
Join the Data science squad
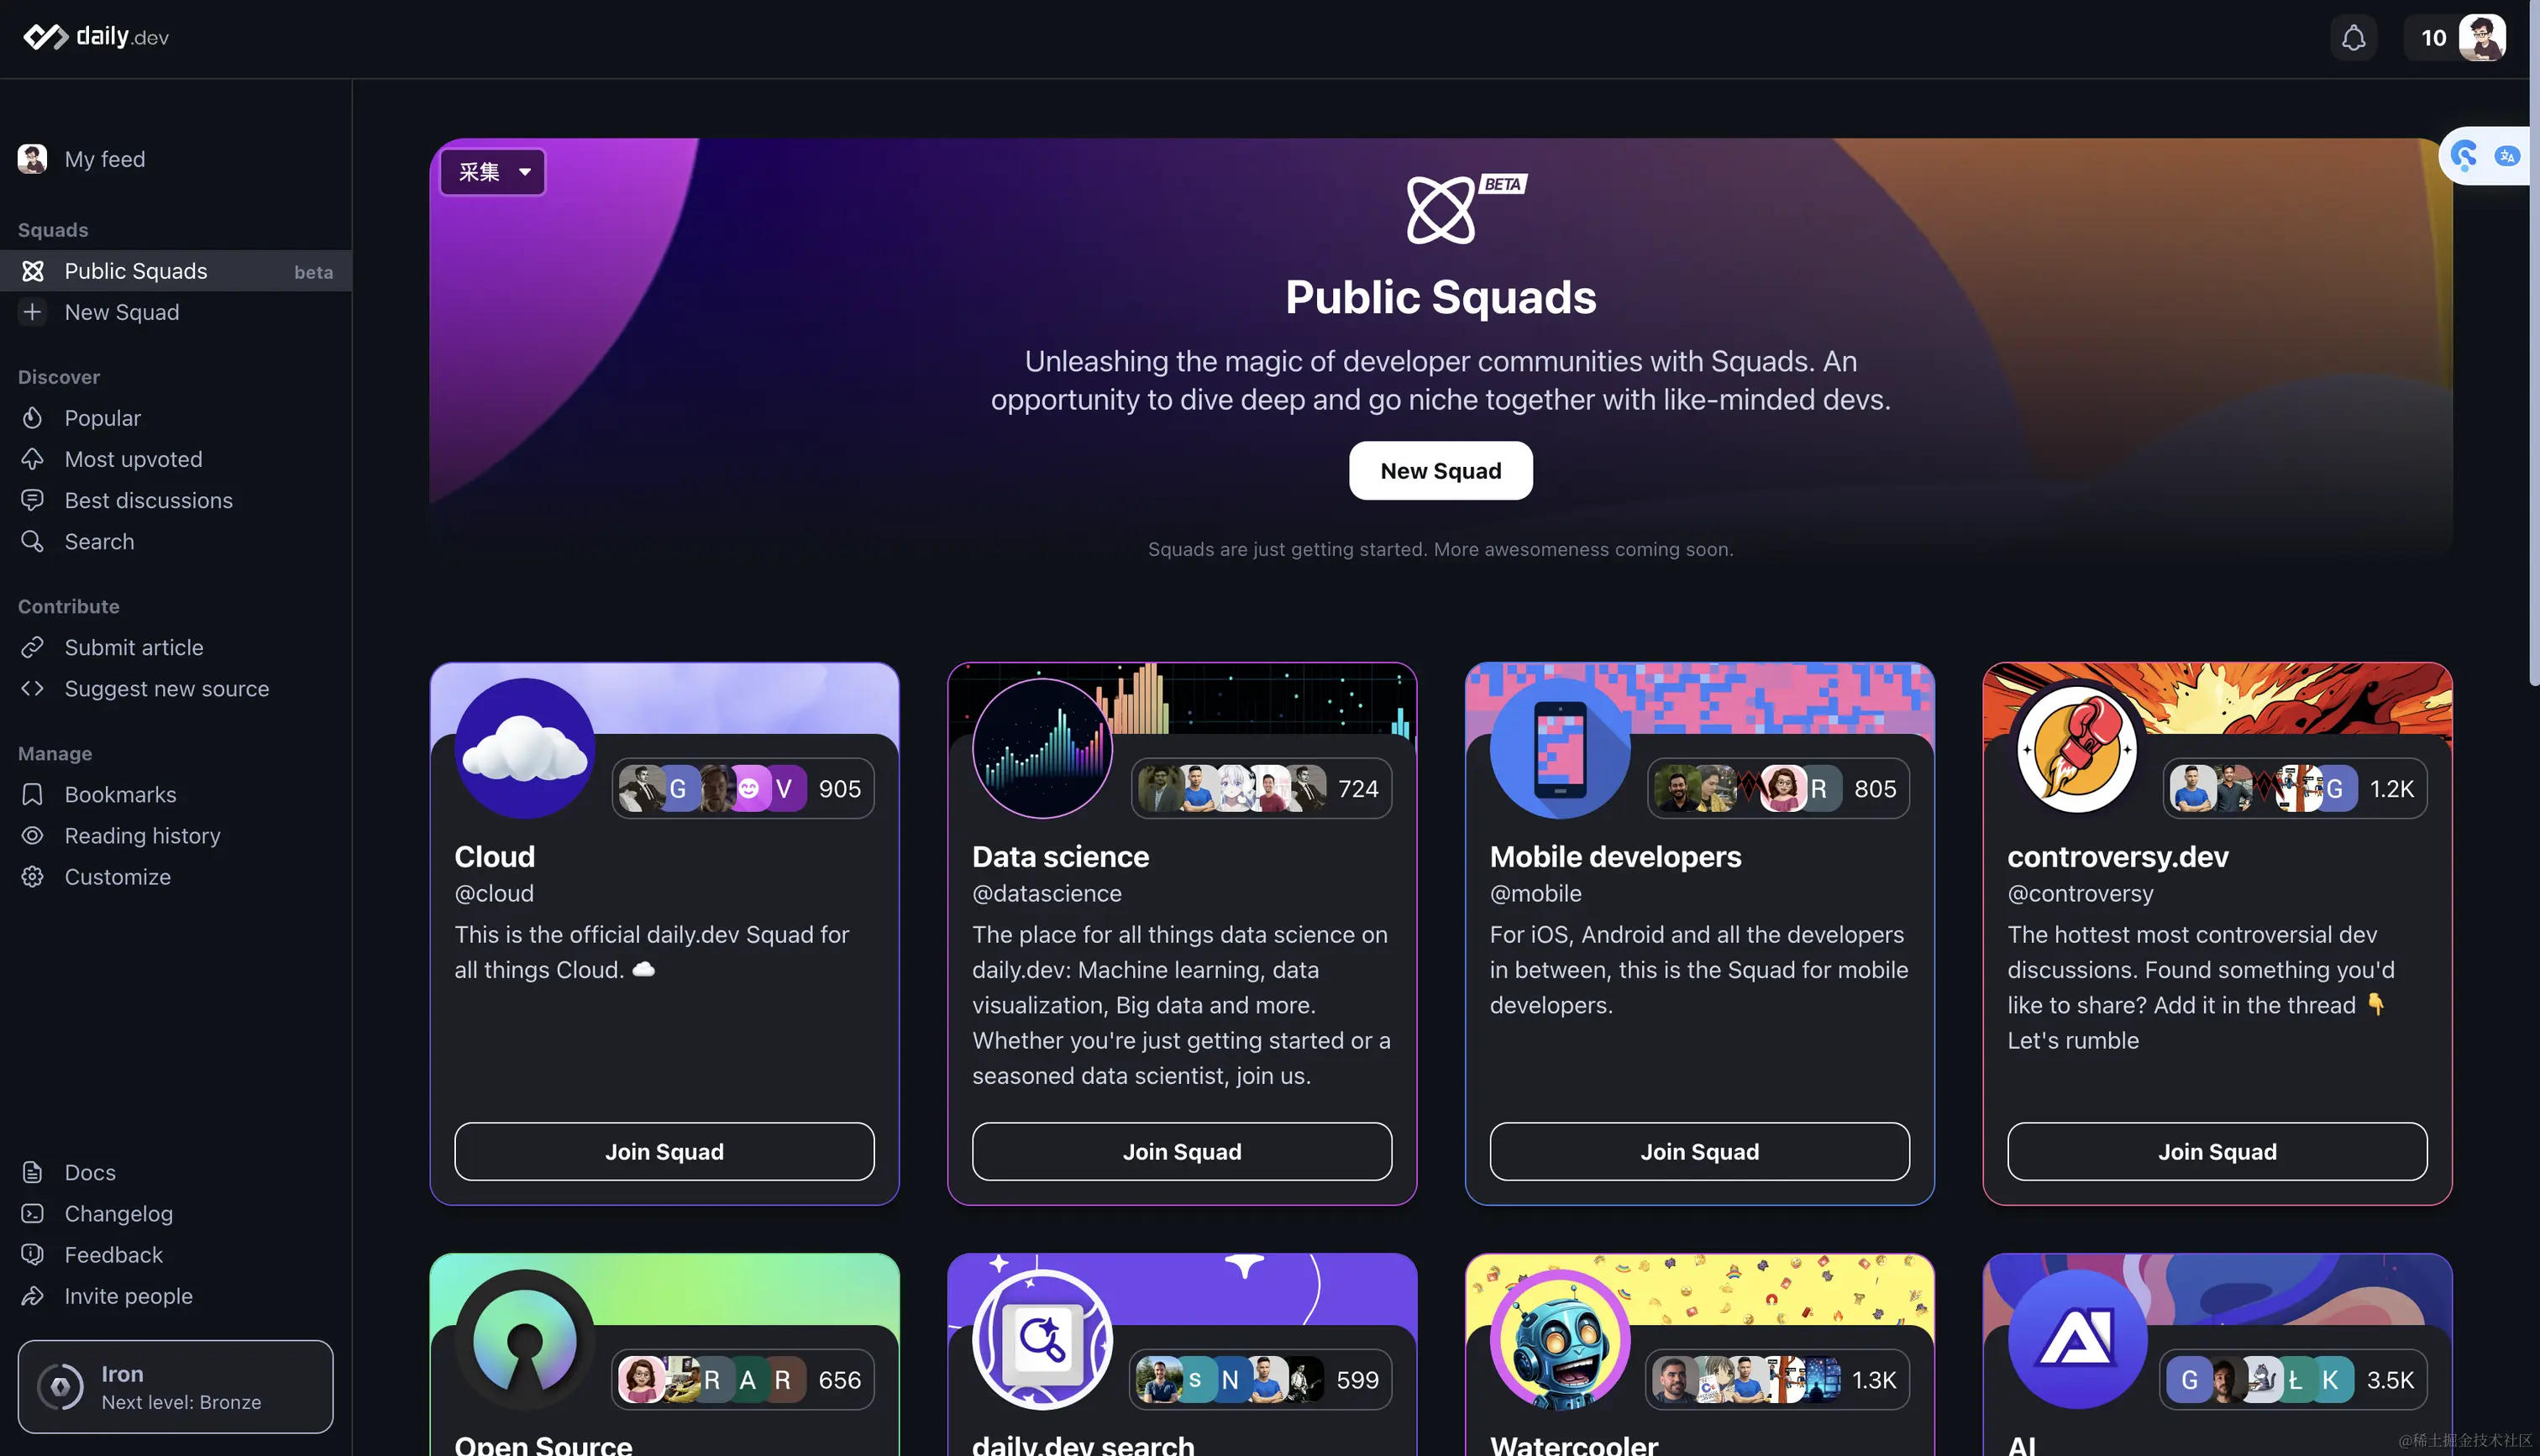click(1182, 1151)
